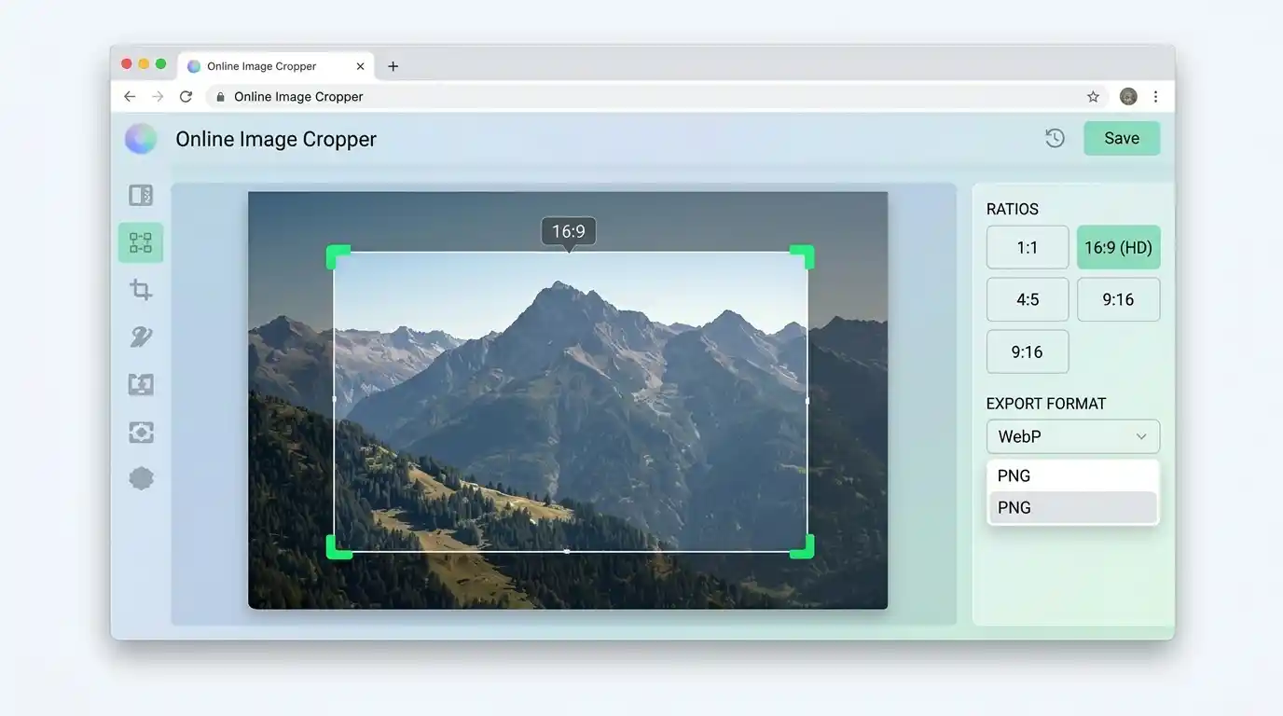Open a new browser tab with plus
This screenshot has width=1283, height=716.
(393, 66)
